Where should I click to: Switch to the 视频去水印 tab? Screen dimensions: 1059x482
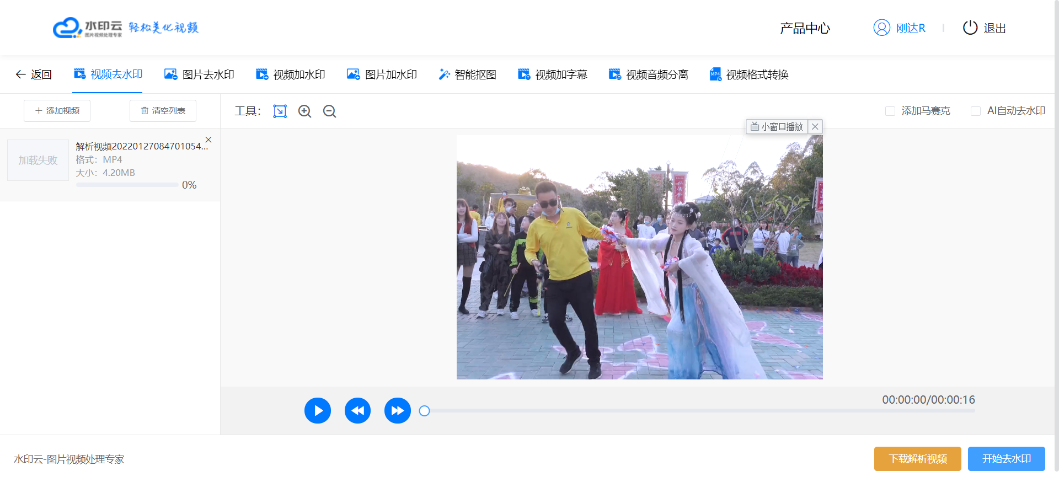point(108,74)
